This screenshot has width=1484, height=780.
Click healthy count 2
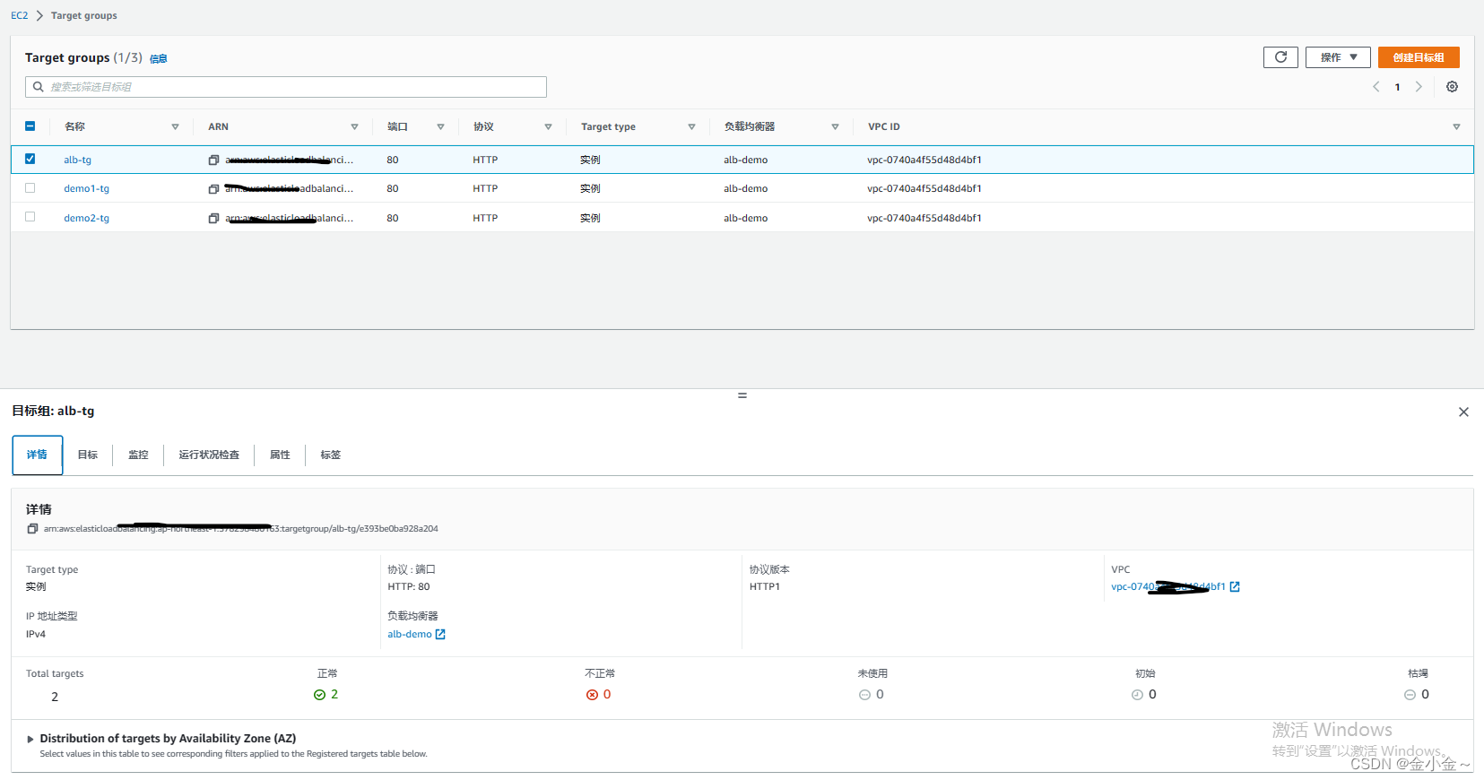(334, 695)
